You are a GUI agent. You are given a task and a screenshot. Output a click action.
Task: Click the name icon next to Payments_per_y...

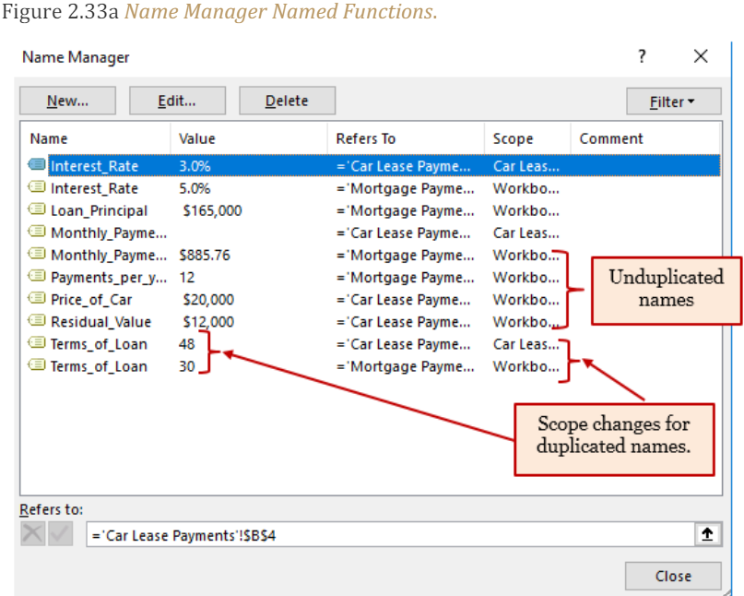click(x=37, y=276)
